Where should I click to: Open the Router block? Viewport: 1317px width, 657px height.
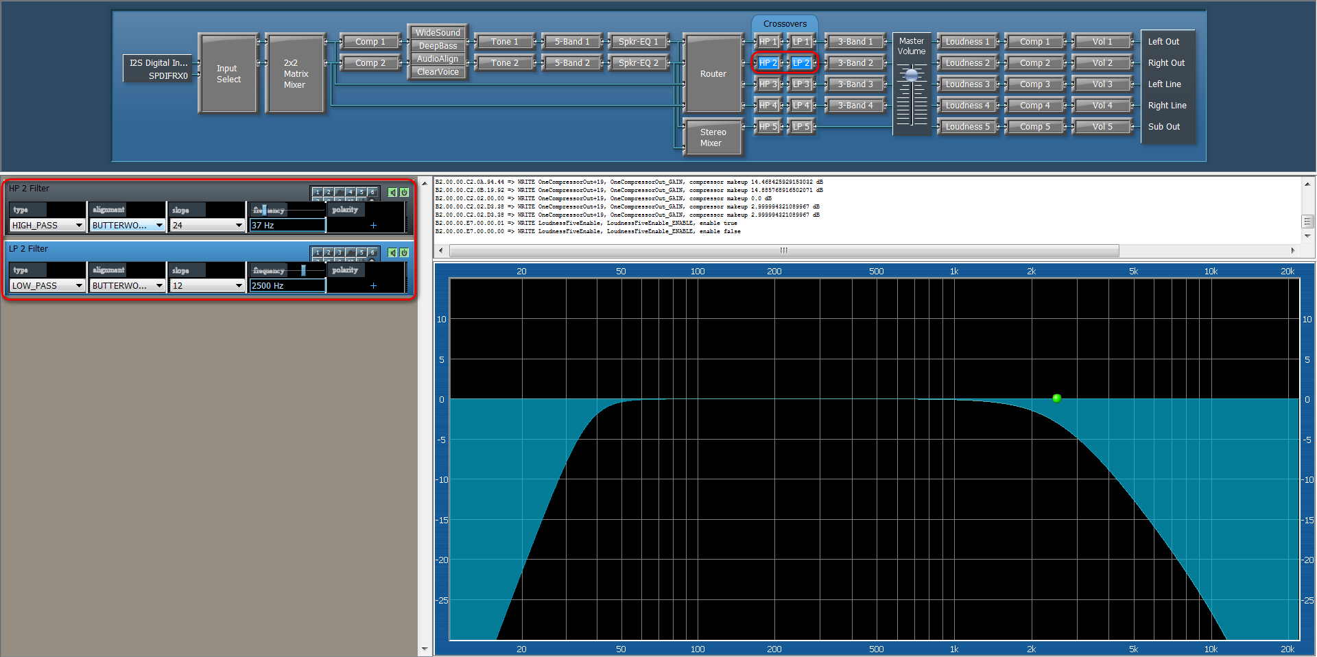point(713,74)
